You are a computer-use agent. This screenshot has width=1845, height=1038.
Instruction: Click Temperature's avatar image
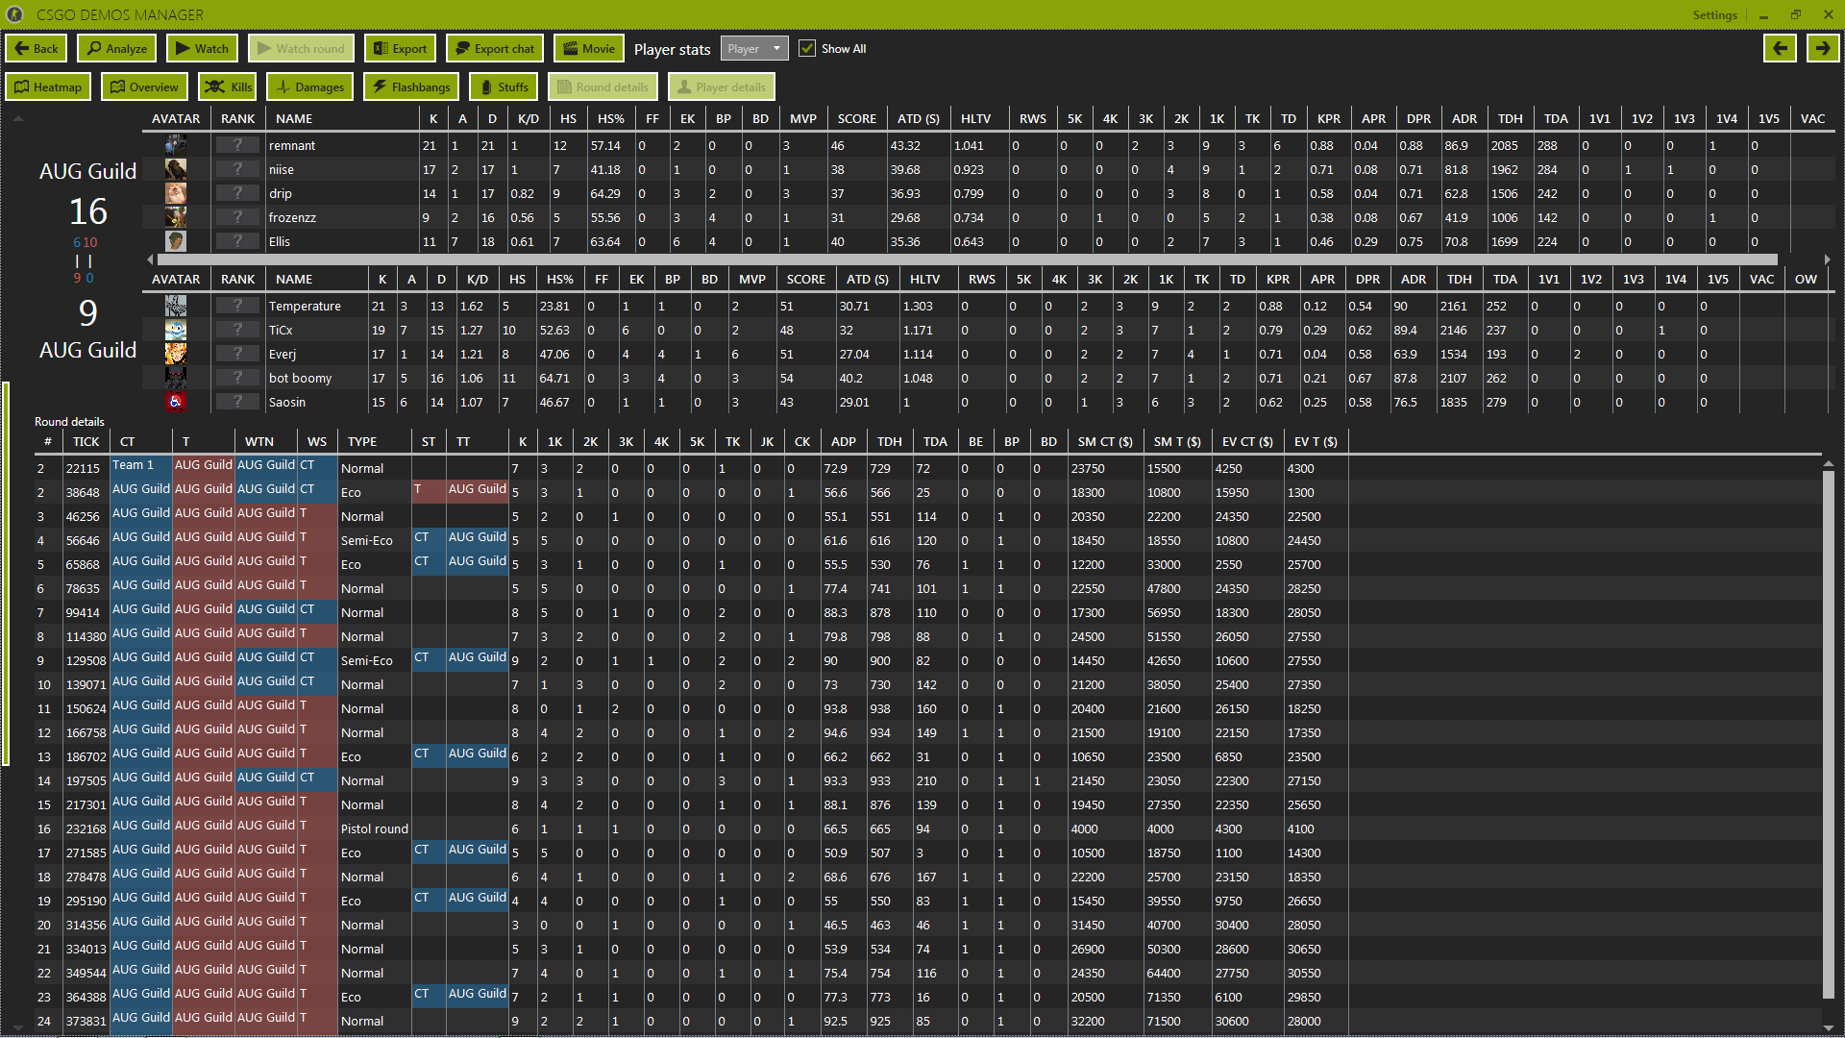tap(175, 306)
